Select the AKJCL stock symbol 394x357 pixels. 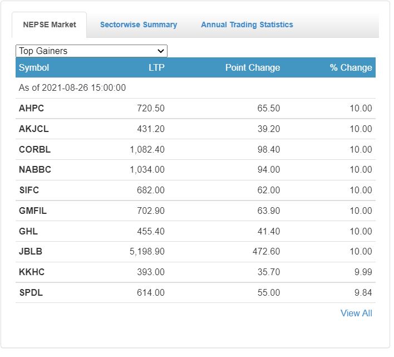click(x=33, y=129)
